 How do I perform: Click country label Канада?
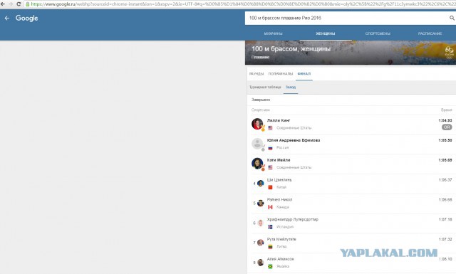coord(283,207)
